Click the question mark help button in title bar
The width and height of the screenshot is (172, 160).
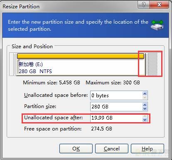pos(144,5)
